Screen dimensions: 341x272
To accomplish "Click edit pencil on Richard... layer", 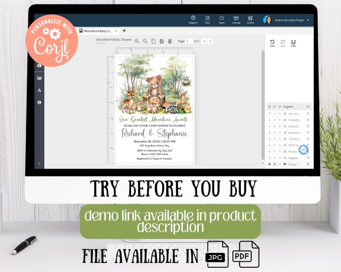I will (274, 126).
